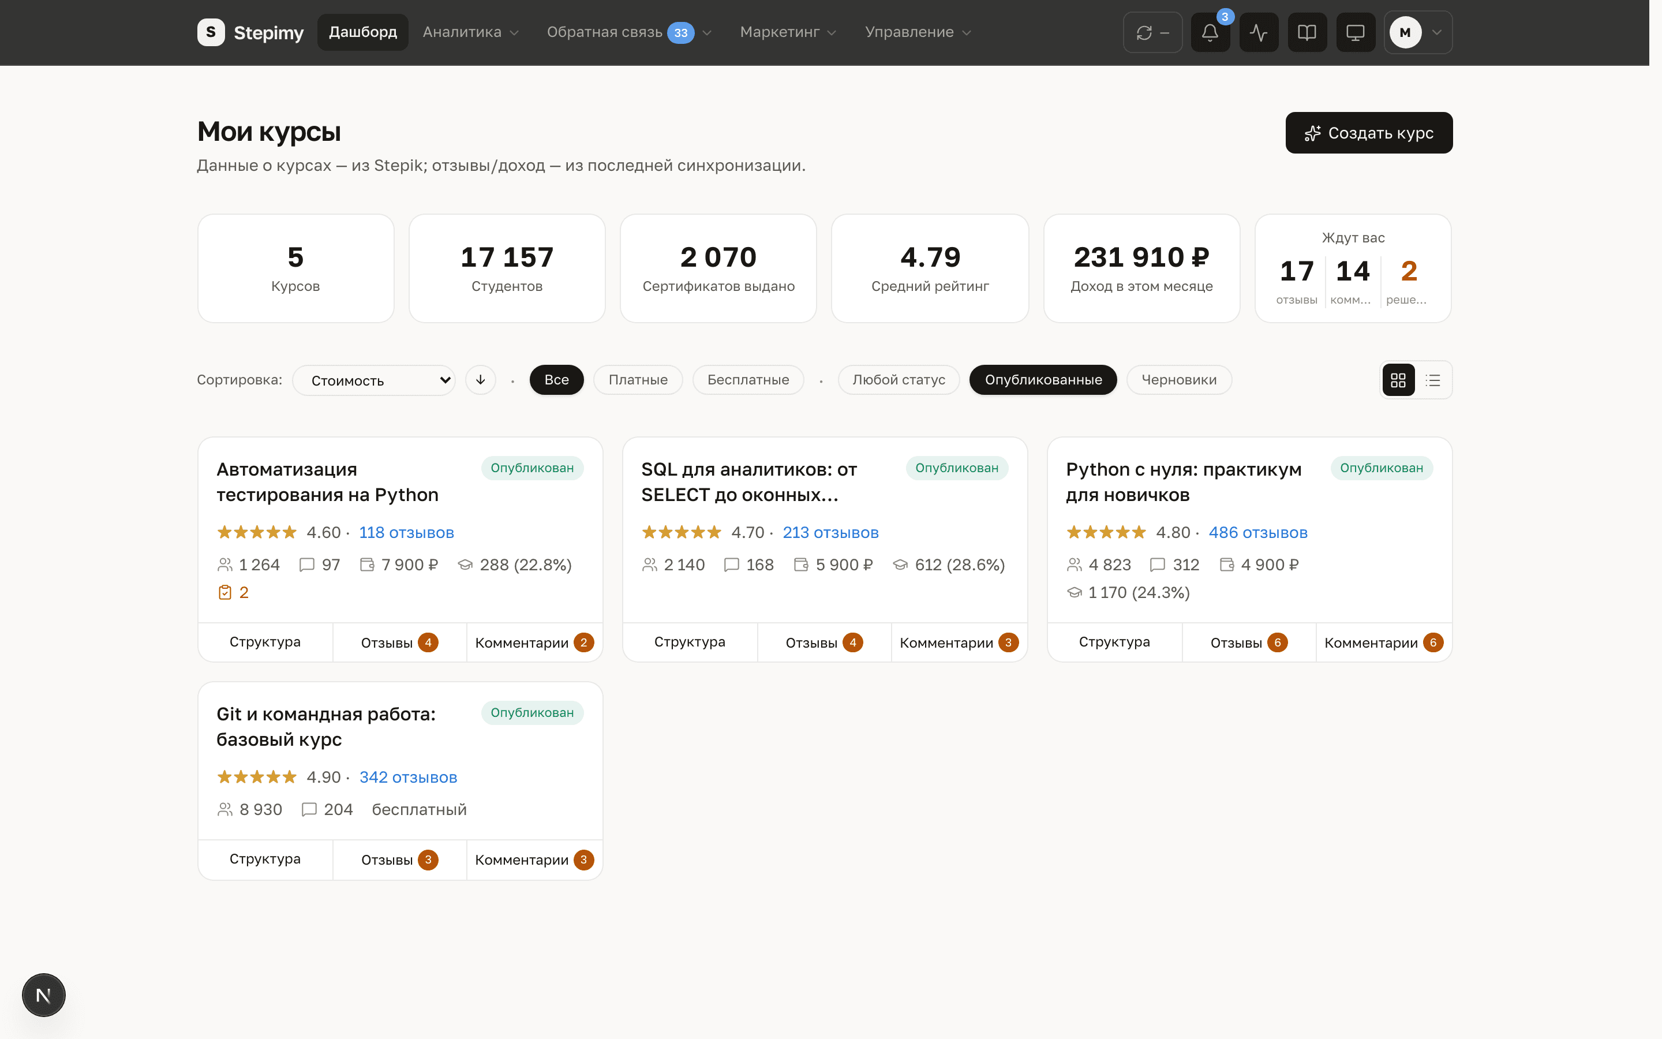Open the round N dev tools badge

(x=43, y=995)
